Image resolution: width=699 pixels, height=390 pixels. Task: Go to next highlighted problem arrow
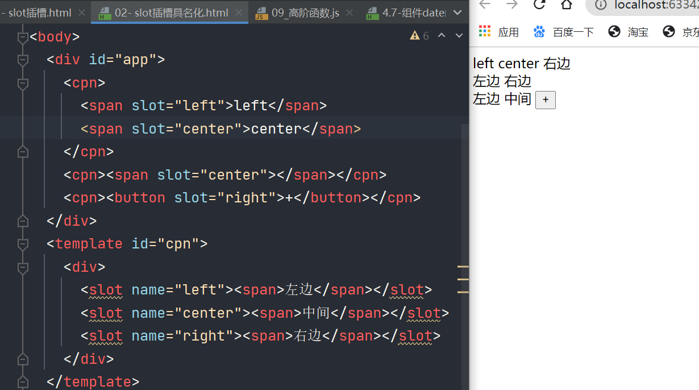coord(459,36)
